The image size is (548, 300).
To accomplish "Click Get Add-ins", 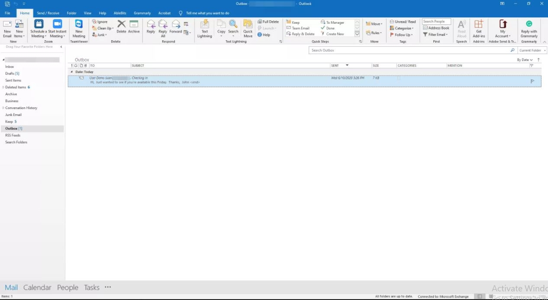I will pos(479,29).
